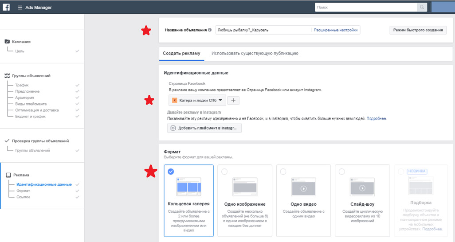
Task: Open Бюджет и график in sidebar
Action: 31,117
